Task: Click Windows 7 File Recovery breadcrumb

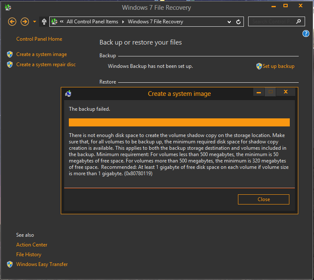Action: [156, 22]
